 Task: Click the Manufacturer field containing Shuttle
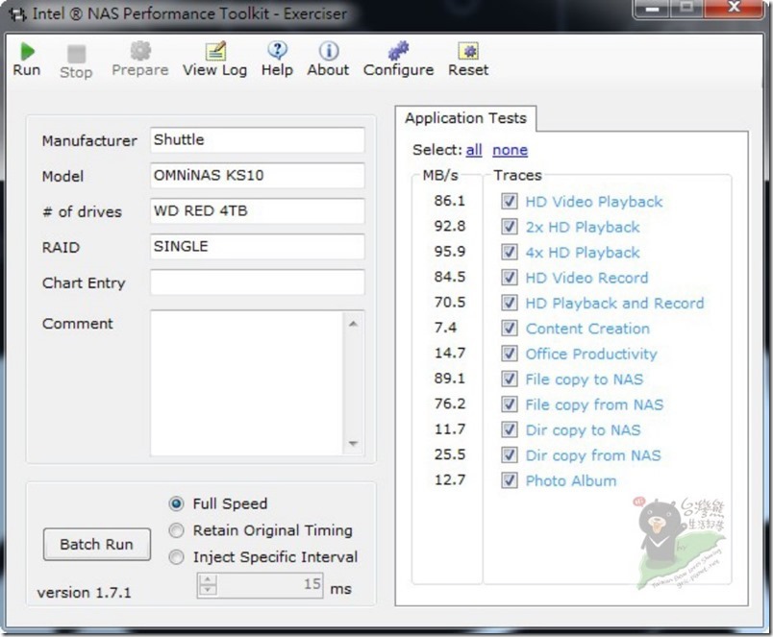tap(258, 140)
